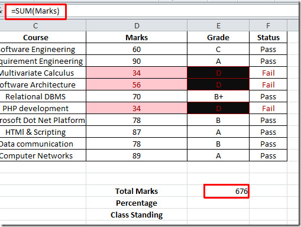The height and width of the screenshot is (227, 301).
Task: Select column D header
Action: (137, 25)
